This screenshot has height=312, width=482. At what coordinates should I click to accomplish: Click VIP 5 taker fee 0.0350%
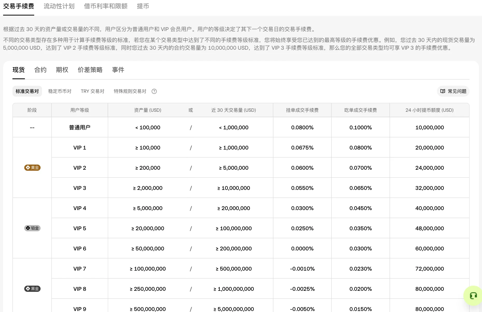click(x=360, y=228)
